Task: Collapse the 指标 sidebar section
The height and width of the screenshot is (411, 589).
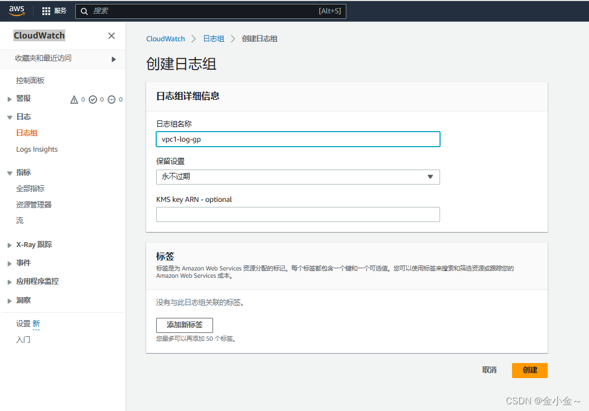Action: (10, 173)
